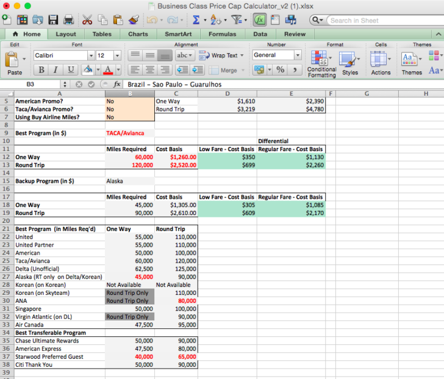Apply currency number format icon

[x=259, y=69]
